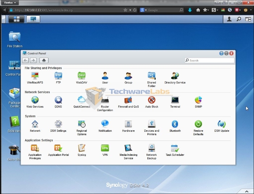This screenshot has width=254, height=194.
Task: Open Task Scheduler
Action: click(x=175, y=150)
